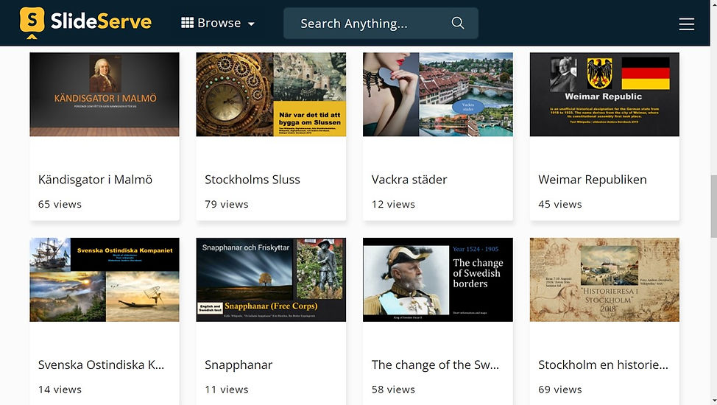The height and width of the screenshot is (405, 717).
Task: Click the '79 views' text
Action: (x=227, y=205)
